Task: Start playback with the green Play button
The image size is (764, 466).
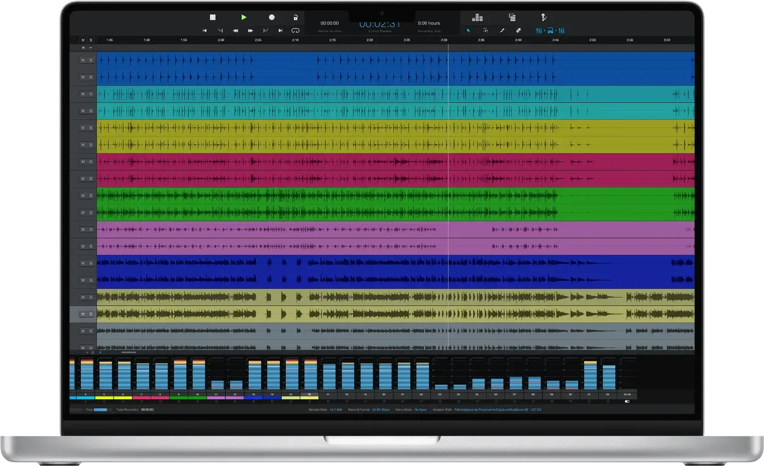Action: (x=244, y=17)
